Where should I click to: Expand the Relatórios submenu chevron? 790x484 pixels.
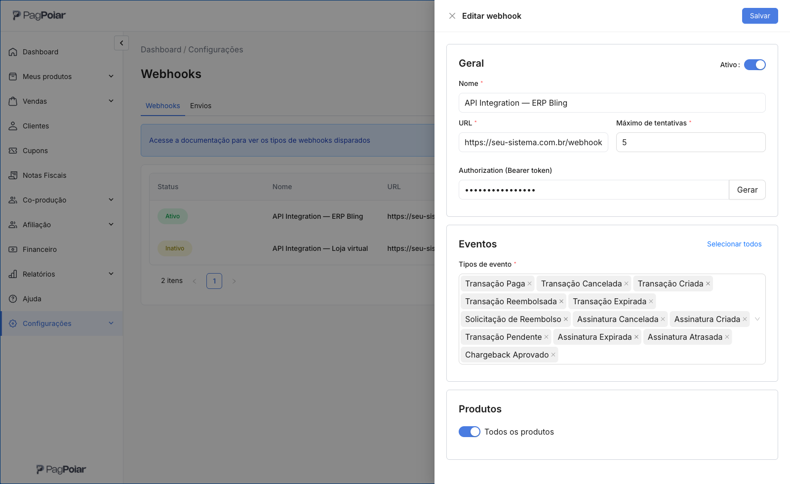(111, 274)
